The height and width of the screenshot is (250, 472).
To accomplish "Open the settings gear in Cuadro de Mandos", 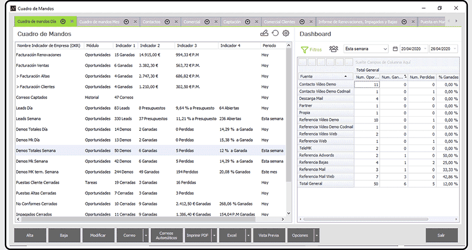I will pyautogui.click(x=286, y=33).
